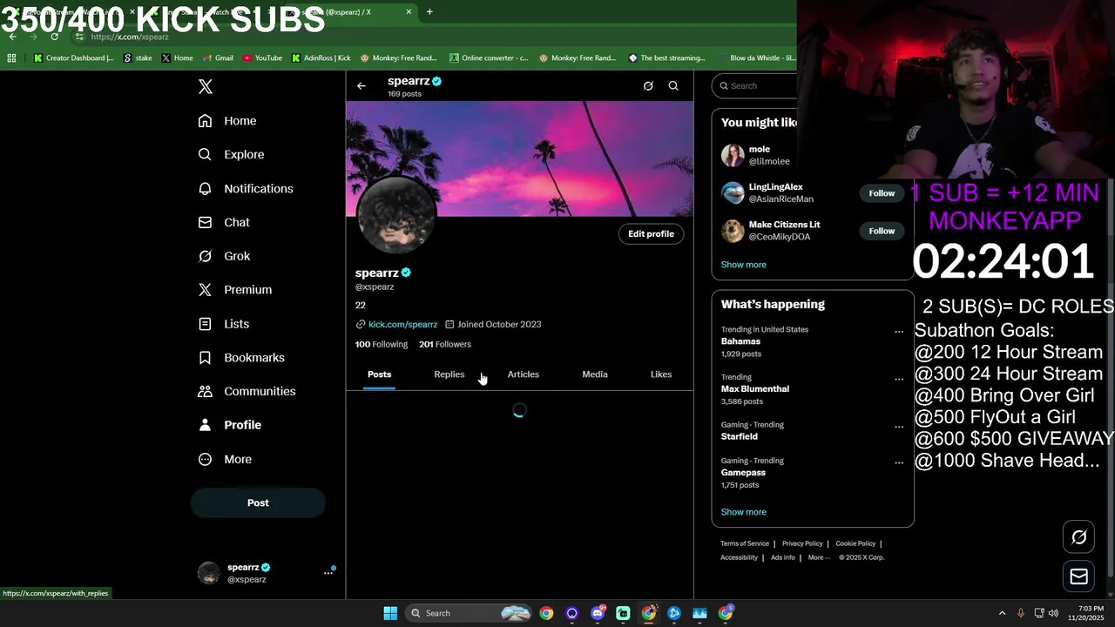The width and height of the screenshot is (1115, 627).
Task: Open the floating messages envelope button
Action: coord(1079,576)
